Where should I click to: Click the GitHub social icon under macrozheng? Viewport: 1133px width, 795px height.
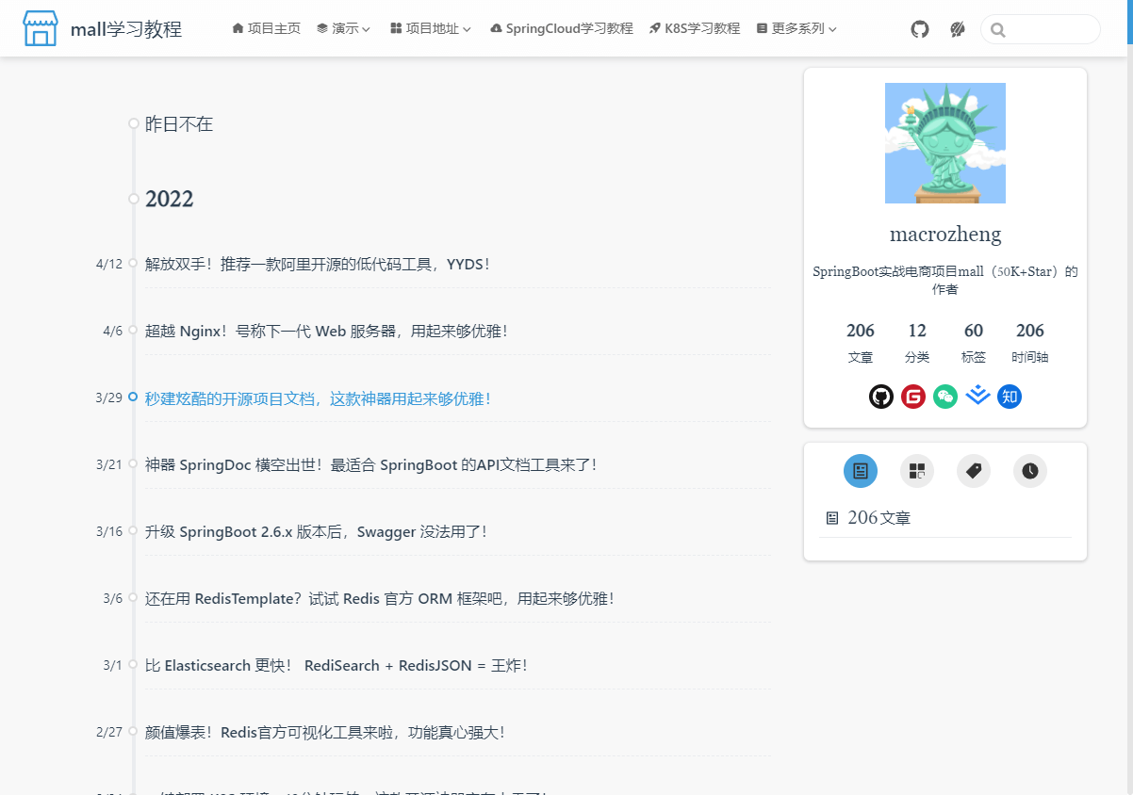pos(881,397)
